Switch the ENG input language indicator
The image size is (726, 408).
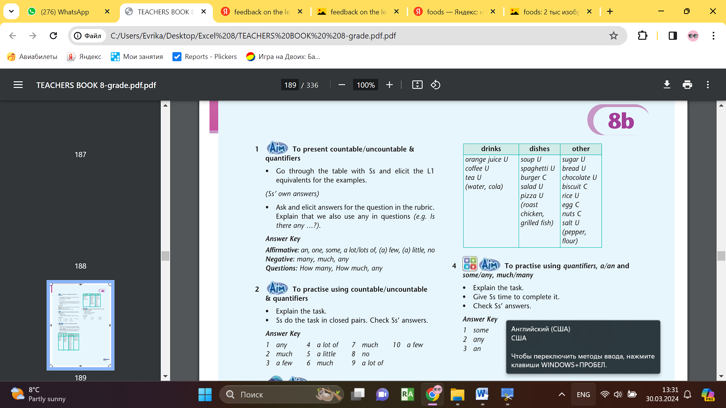[583, 394]
